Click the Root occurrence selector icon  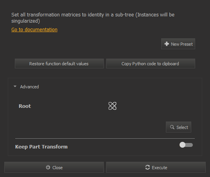click(x=112, y=106)
